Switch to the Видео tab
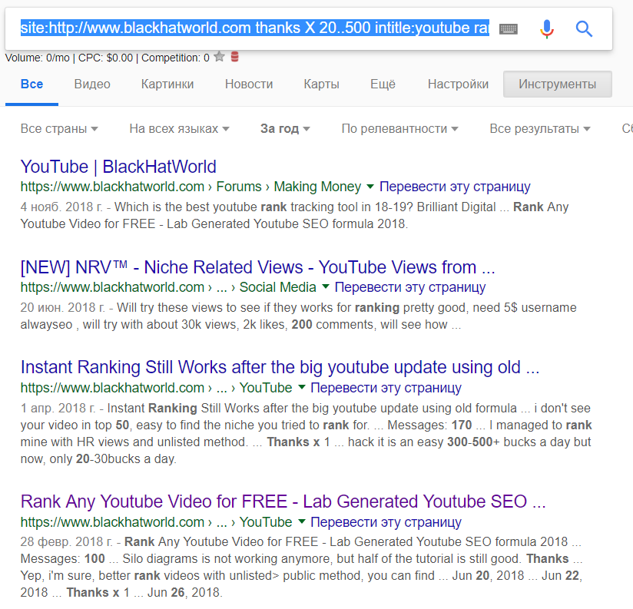 92,84
